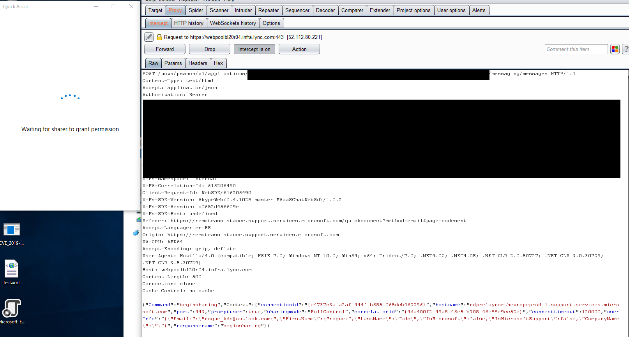Select the test.xml desktop file
The image size is (629, 337).
pos(12,272)
